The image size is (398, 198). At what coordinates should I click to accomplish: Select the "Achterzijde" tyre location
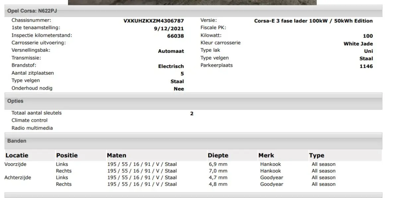18,177
